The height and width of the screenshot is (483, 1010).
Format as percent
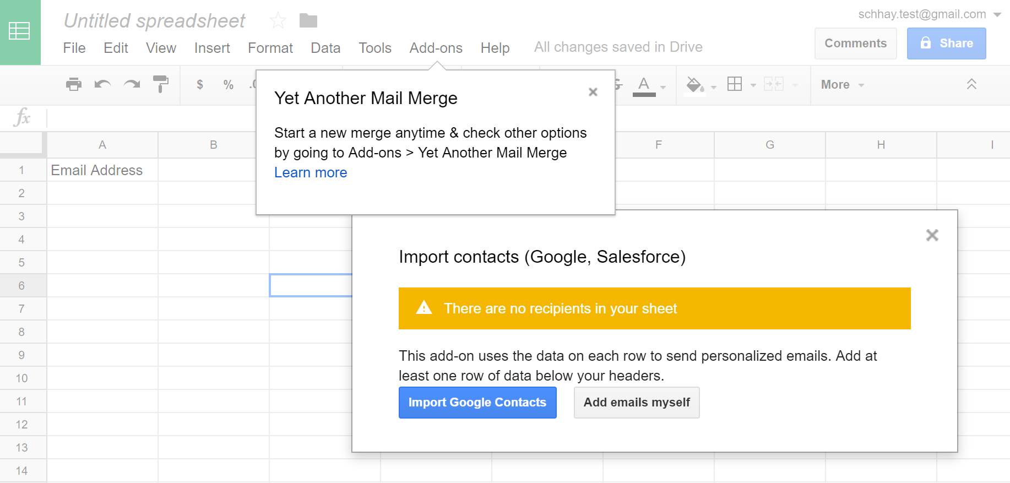point(229,84)
